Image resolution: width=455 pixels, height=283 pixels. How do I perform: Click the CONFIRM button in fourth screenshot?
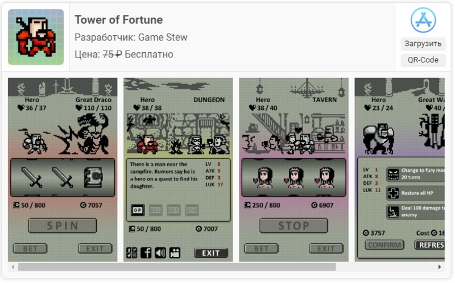coord(384,245)
